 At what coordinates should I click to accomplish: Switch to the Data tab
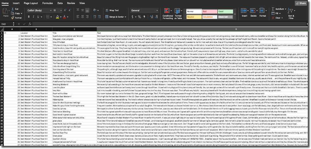60,3
